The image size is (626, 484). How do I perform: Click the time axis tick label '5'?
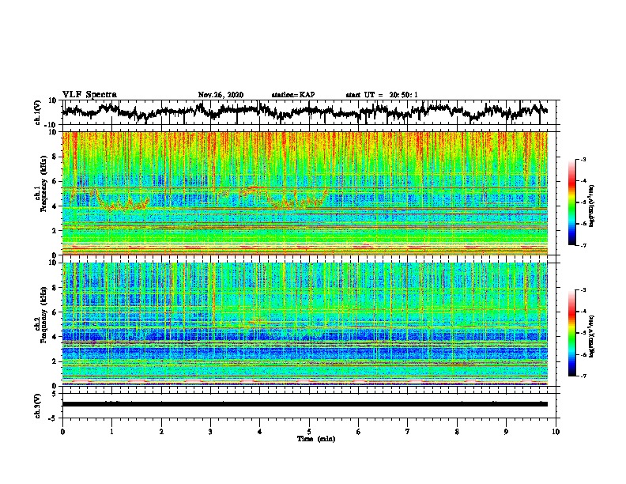309,432
